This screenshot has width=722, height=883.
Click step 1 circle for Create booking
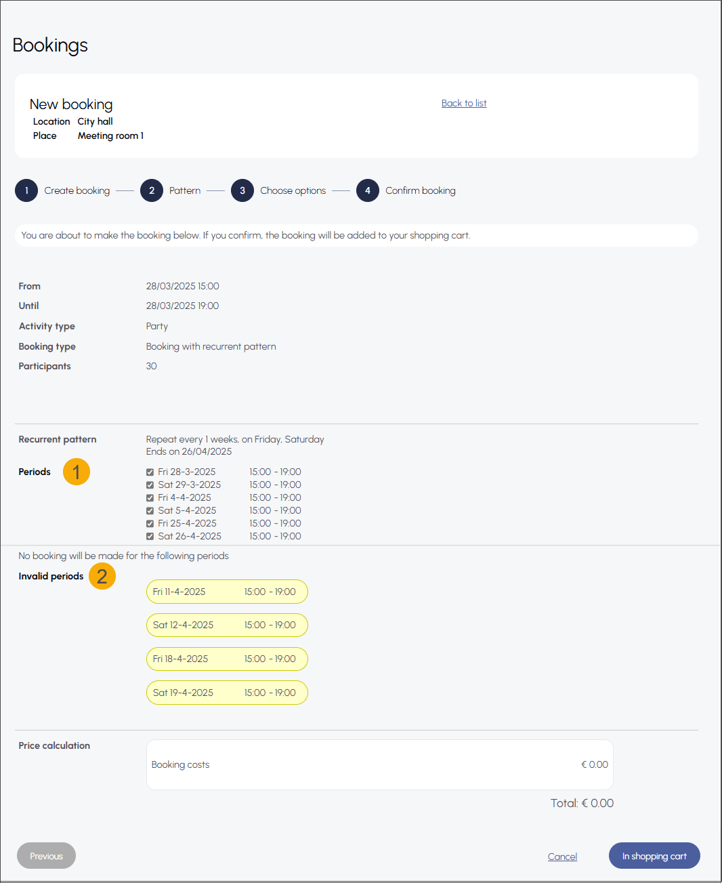[x=26, y=190]
